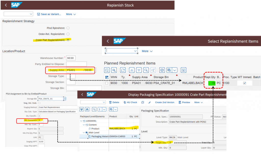Image resolution: width=261 pixels, height=154 pixels.
Task: Click select-all icon in replenishment table header
Action: point(107,77)
